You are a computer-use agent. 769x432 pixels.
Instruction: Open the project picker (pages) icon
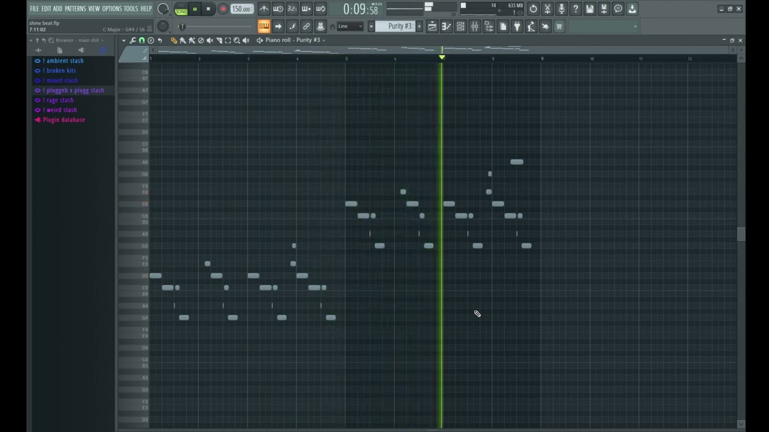503,26
